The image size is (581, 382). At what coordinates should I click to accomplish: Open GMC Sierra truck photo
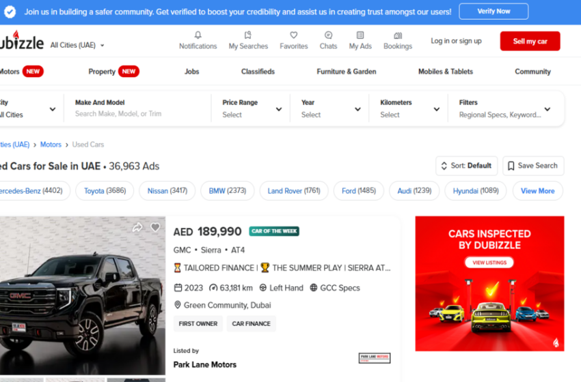(x=83, y=295)
